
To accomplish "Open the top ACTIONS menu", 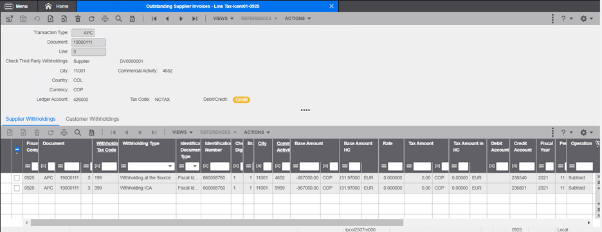I will [298, 19].
